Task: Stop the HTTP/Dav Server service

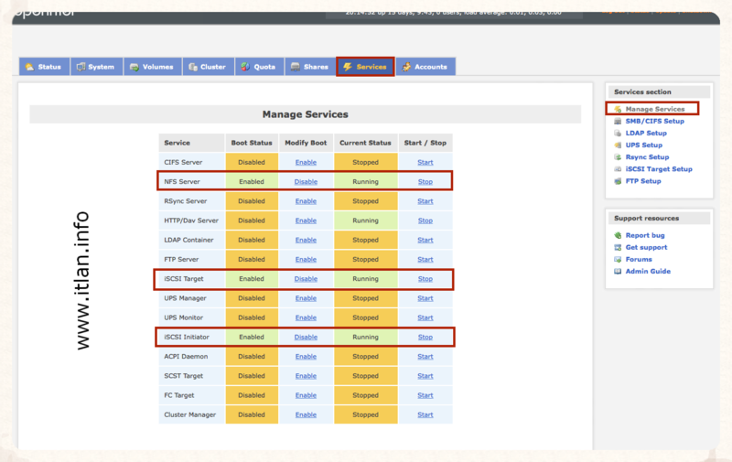Action: (x=425, y=220)
